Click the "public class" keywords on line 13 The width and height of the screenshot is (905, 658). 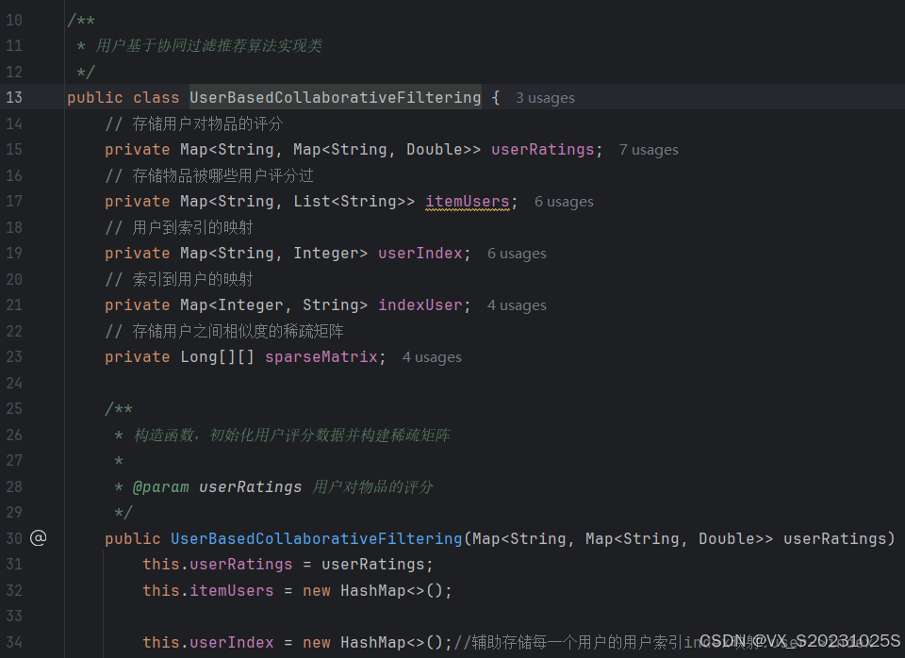pyautogui.click(x=123, y=97)
